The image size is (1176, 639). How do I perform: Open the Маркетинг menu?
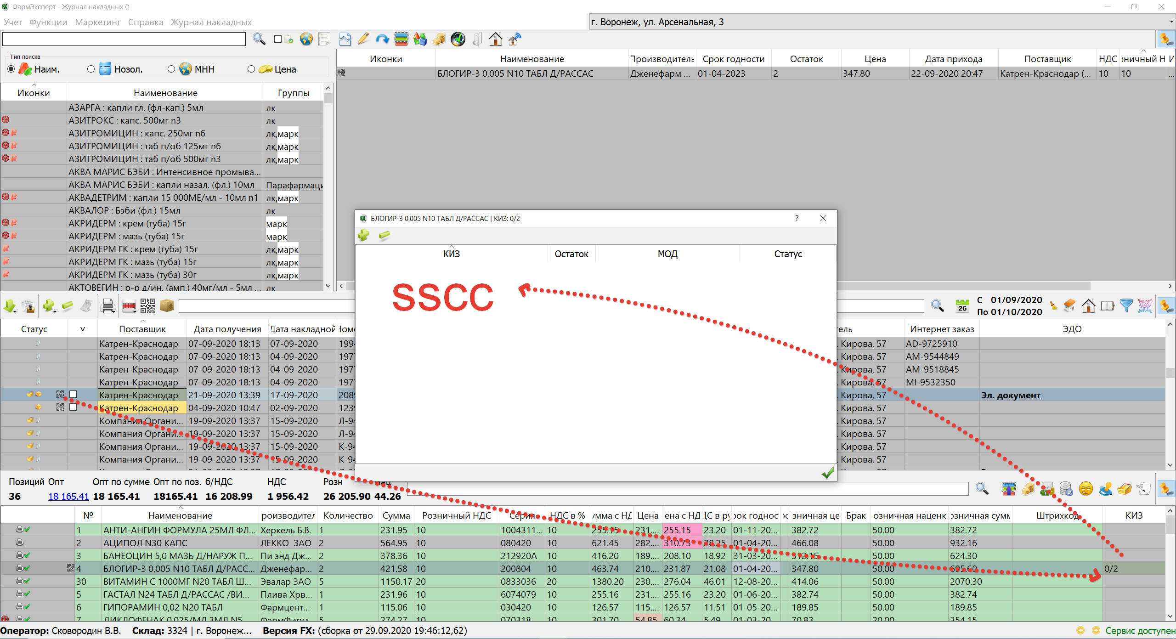tap(97, 22)
